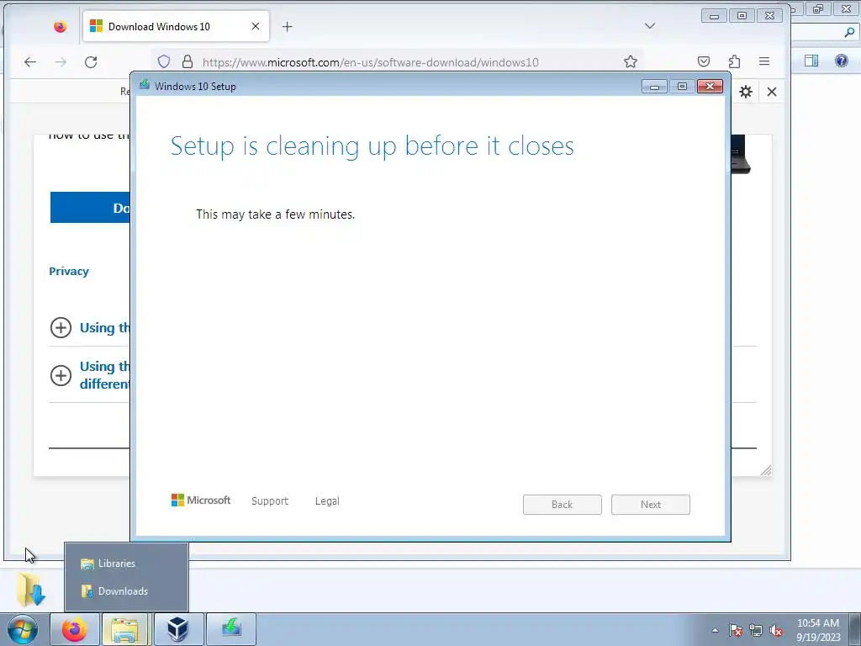Reload the page in Firefox
The height and width of the screenshot is (646, 861).
[91, 62]
